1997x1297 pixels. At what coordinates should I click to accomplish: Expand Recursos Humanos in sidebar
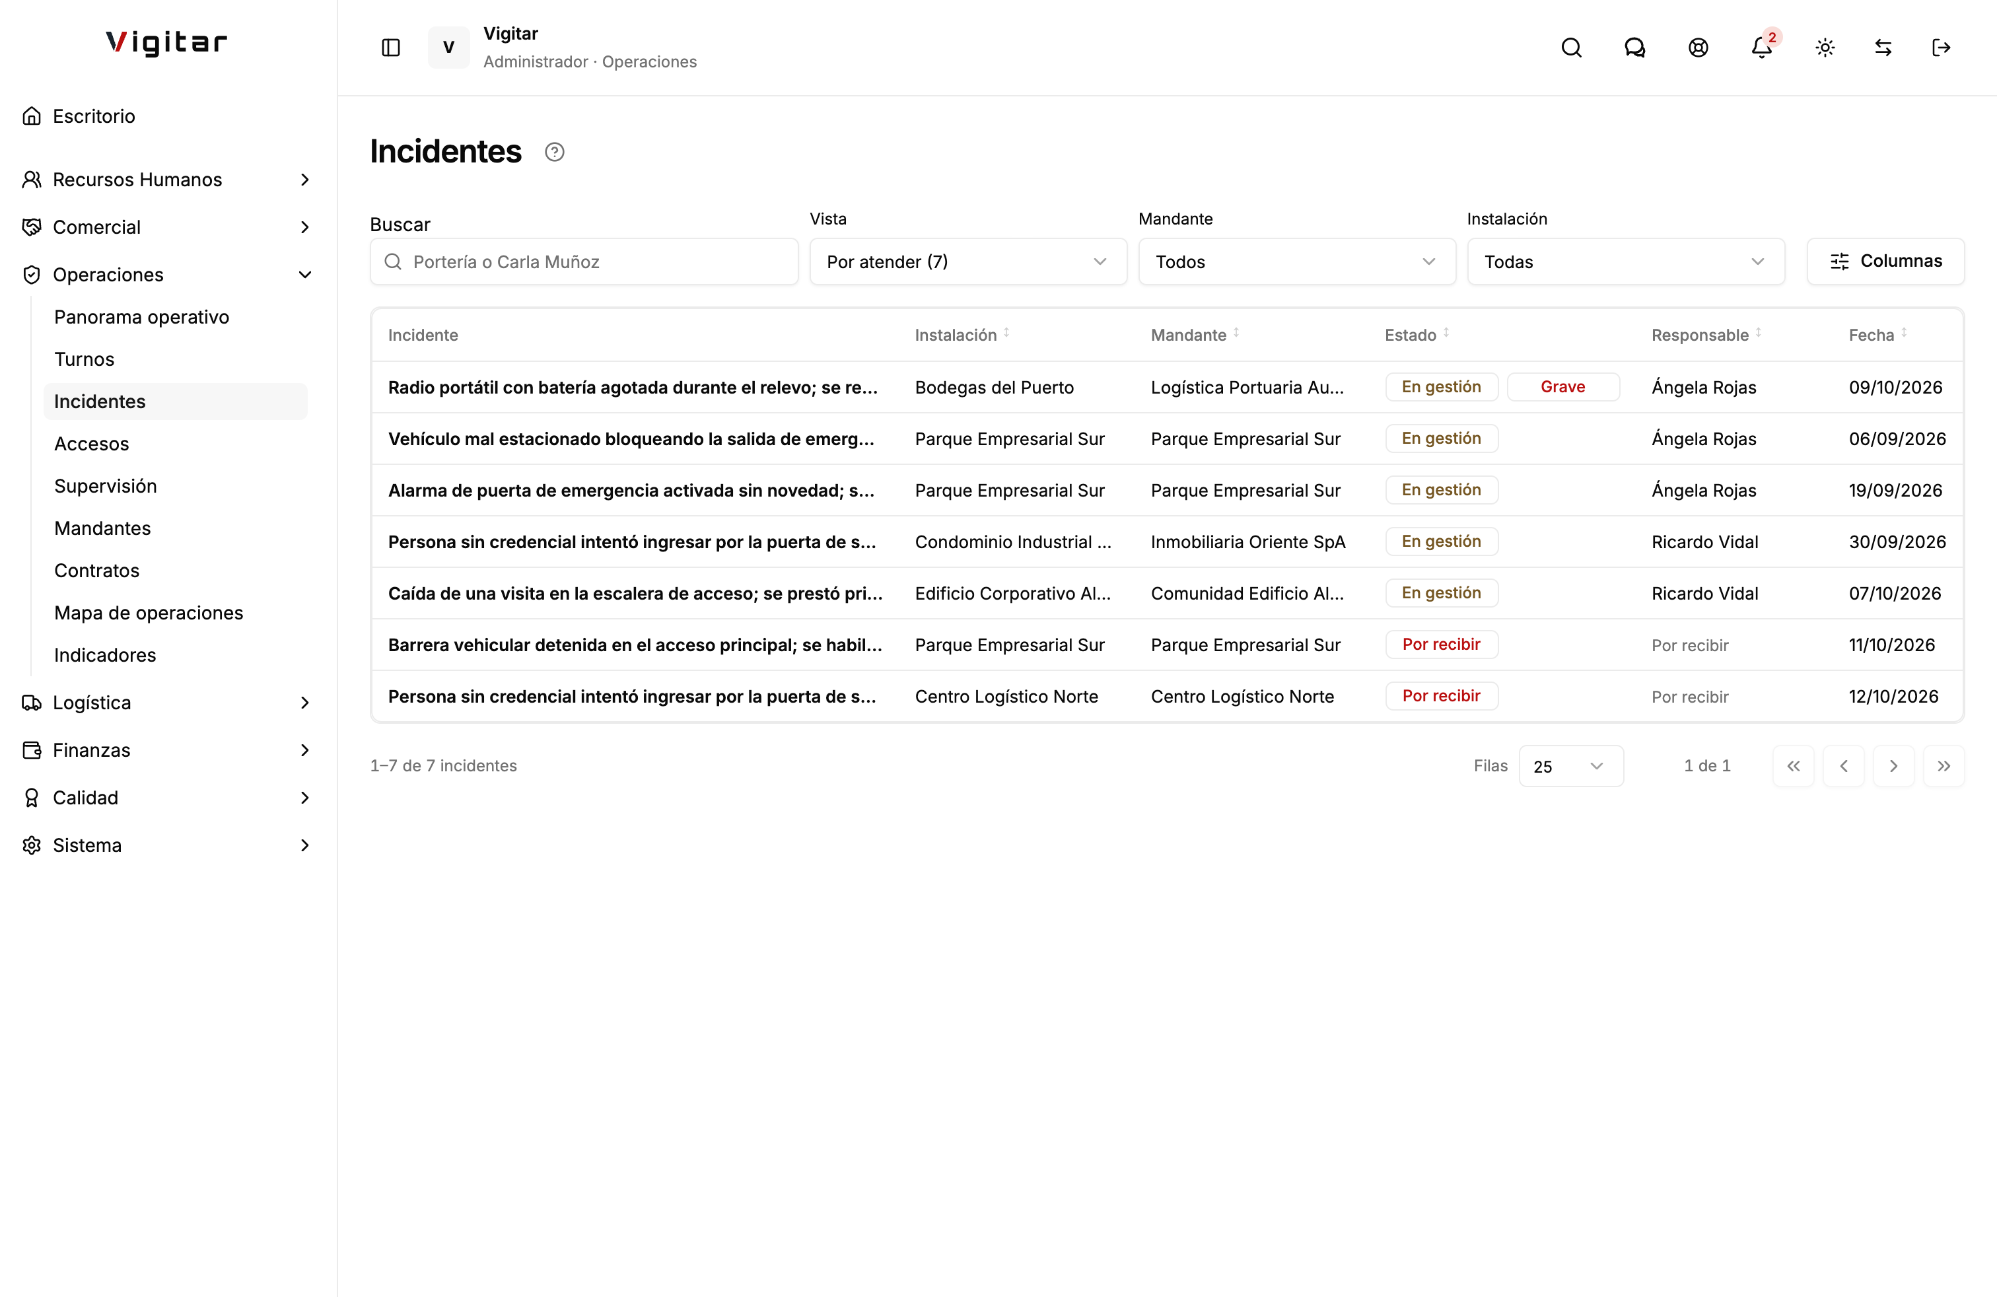[x=168, y=180]
